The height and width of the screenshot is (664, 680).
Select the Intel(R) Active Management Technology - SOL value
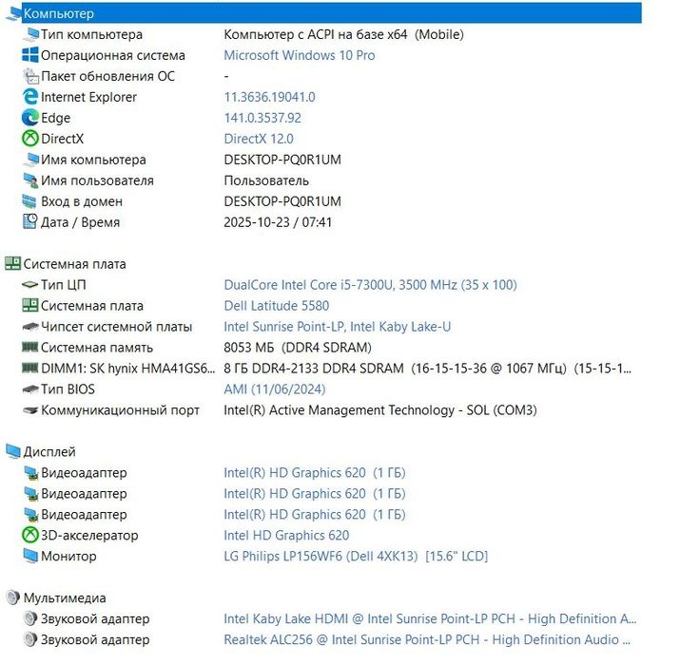380,409
